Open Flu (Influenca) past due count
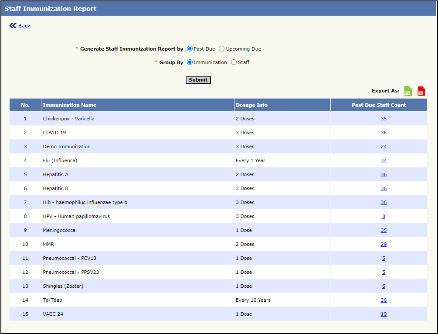This screenshot has width=438, height=334. (x=384, y=160)
